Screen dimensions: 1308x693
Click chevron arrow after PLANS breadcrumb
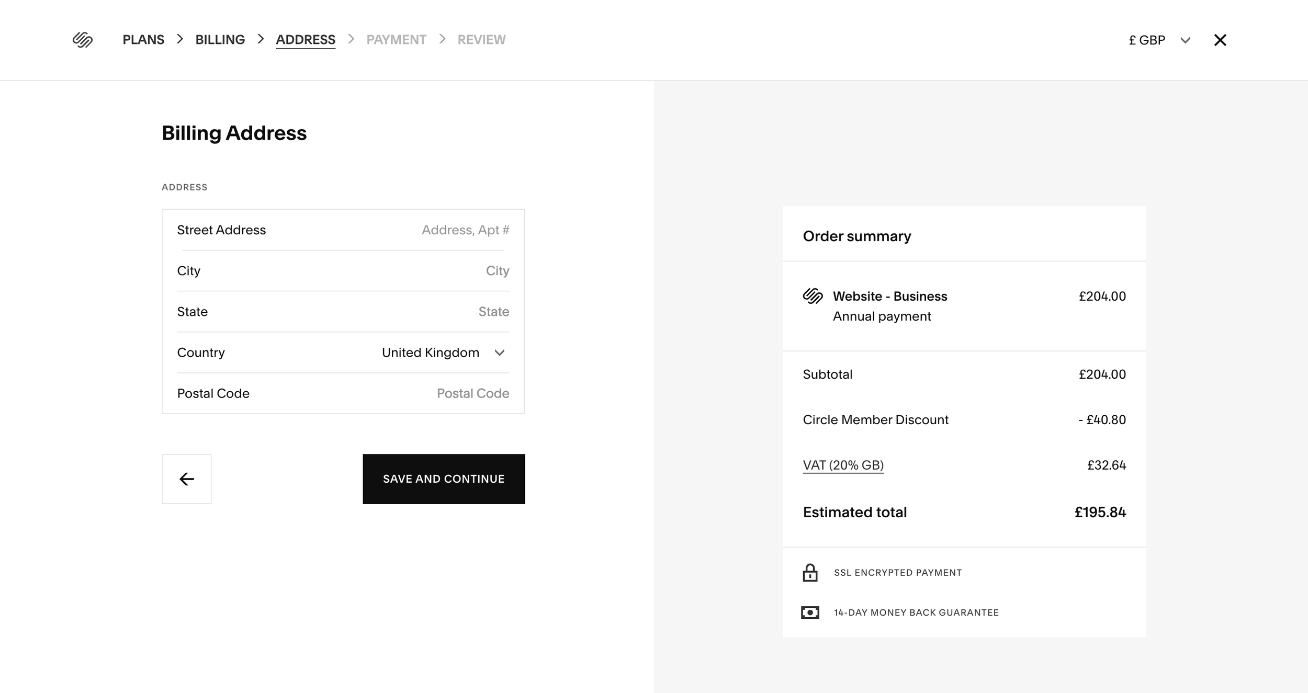click(180, 39)
